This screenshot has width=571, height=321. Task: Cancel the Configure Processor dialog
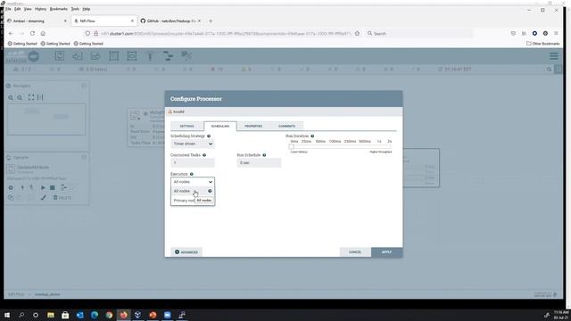click(355, 251)
